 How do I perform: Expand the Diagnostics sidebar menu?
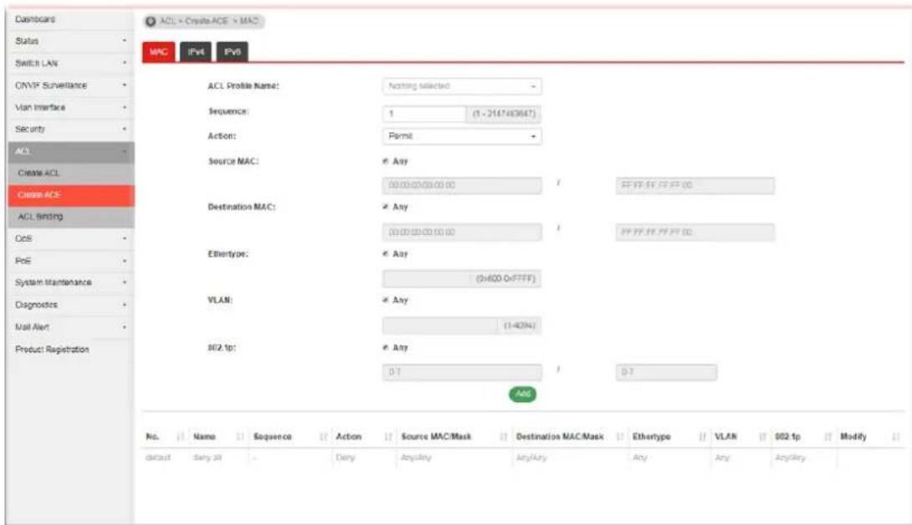(71, 304)
